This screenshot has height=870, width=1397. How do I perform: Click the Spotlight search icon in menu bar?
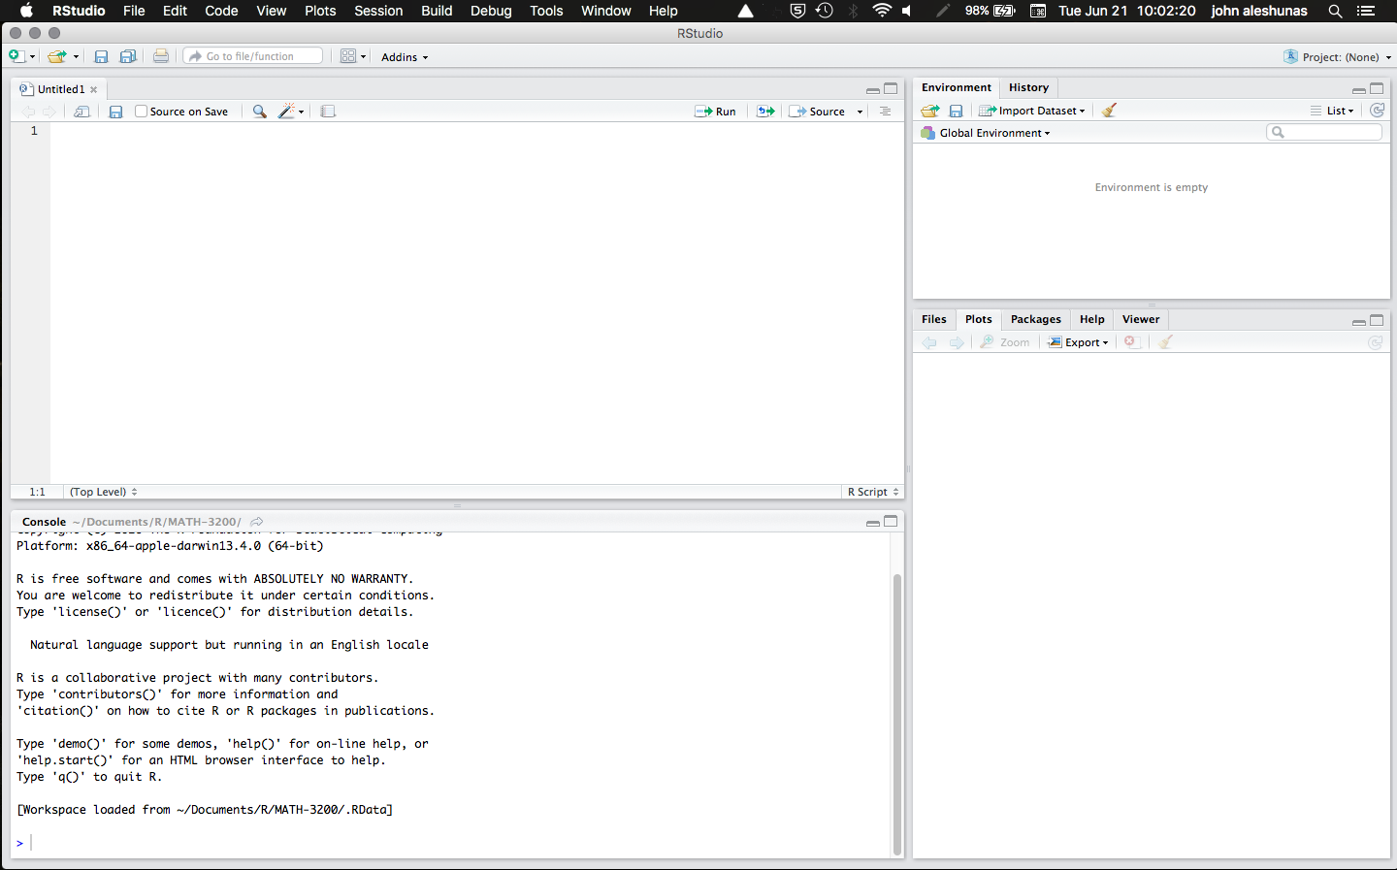(1335, 11)
